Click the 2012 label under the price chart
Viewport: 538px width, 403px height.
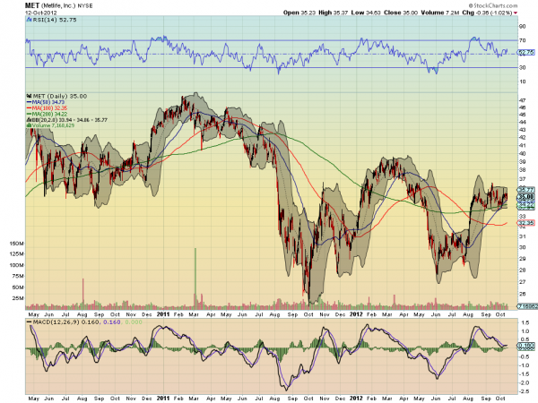click(357, 314)
